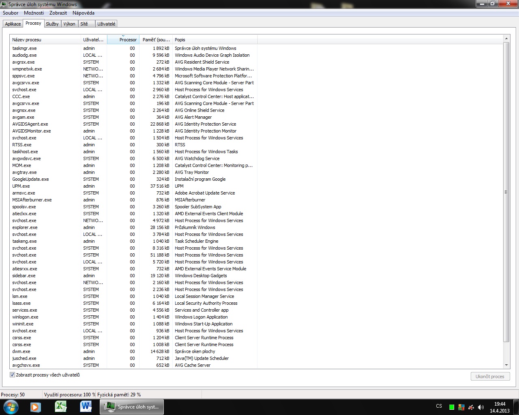Open the volume speaker tray icon
Viewport: 519px width, 415px height.
[x=481, y=407]
